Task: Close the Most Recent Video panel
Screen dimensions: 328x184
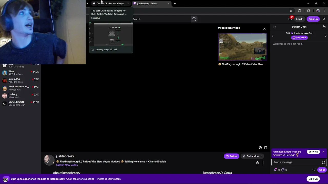Action: [x=264, y=29]
